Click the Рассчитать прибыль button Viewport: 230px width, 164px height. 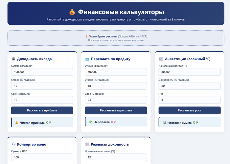42,110
